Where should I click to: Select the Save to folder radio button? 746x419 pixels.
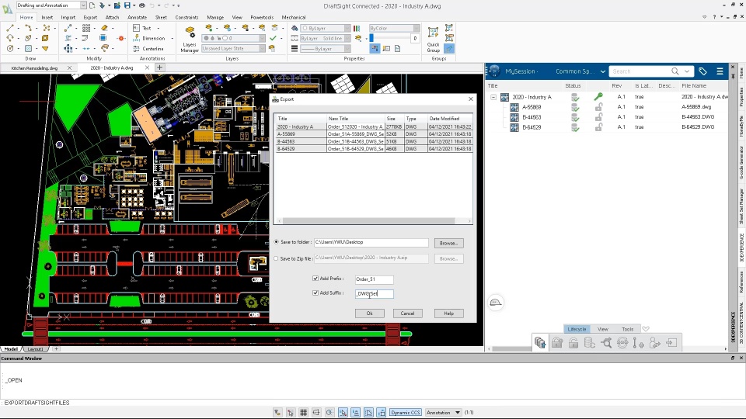[x=276, y=242]
